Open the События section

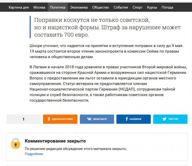coord(120,7)
